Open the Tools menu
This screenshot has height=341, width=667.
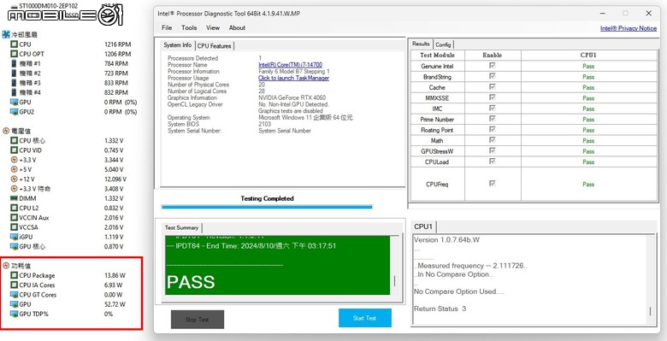point(189,27)
